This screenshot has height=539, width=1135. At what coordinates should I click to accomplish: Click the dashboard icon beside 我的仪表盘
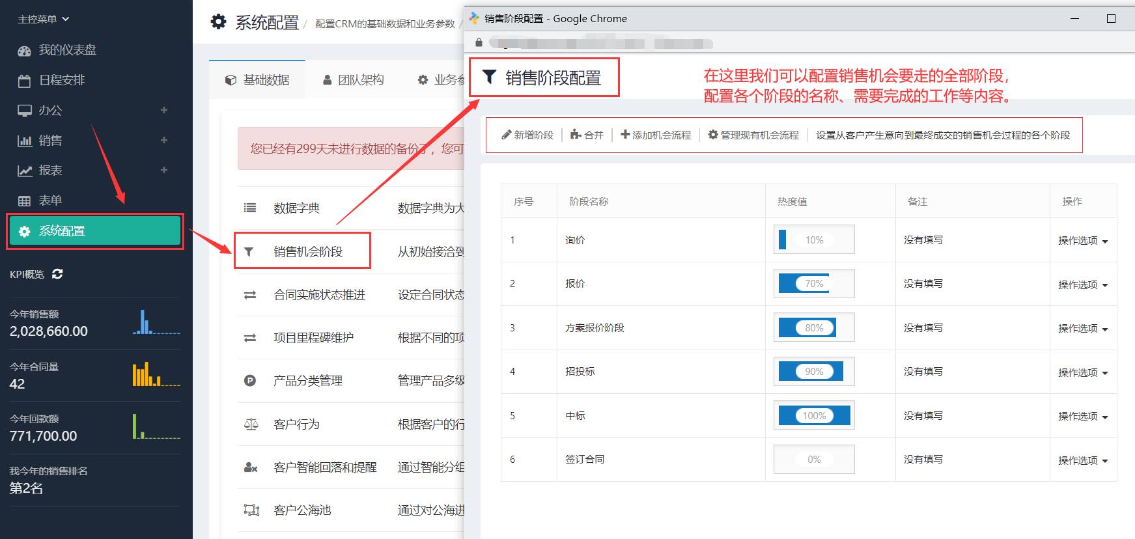tap(24, 51)
